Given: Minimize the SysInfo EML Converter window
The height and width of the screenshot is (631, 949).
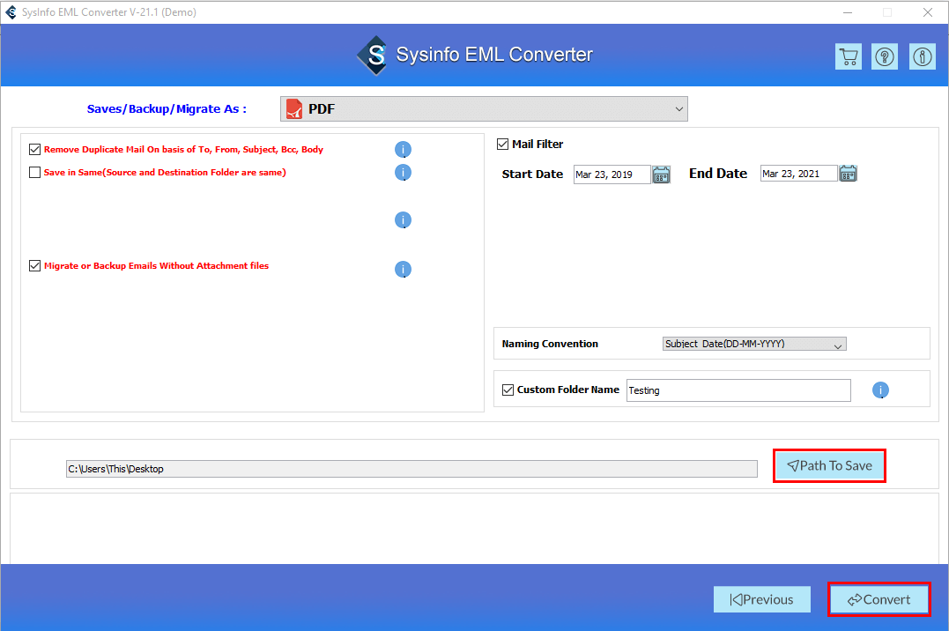Looking at the screenshot, I should [x=848, y=12].
